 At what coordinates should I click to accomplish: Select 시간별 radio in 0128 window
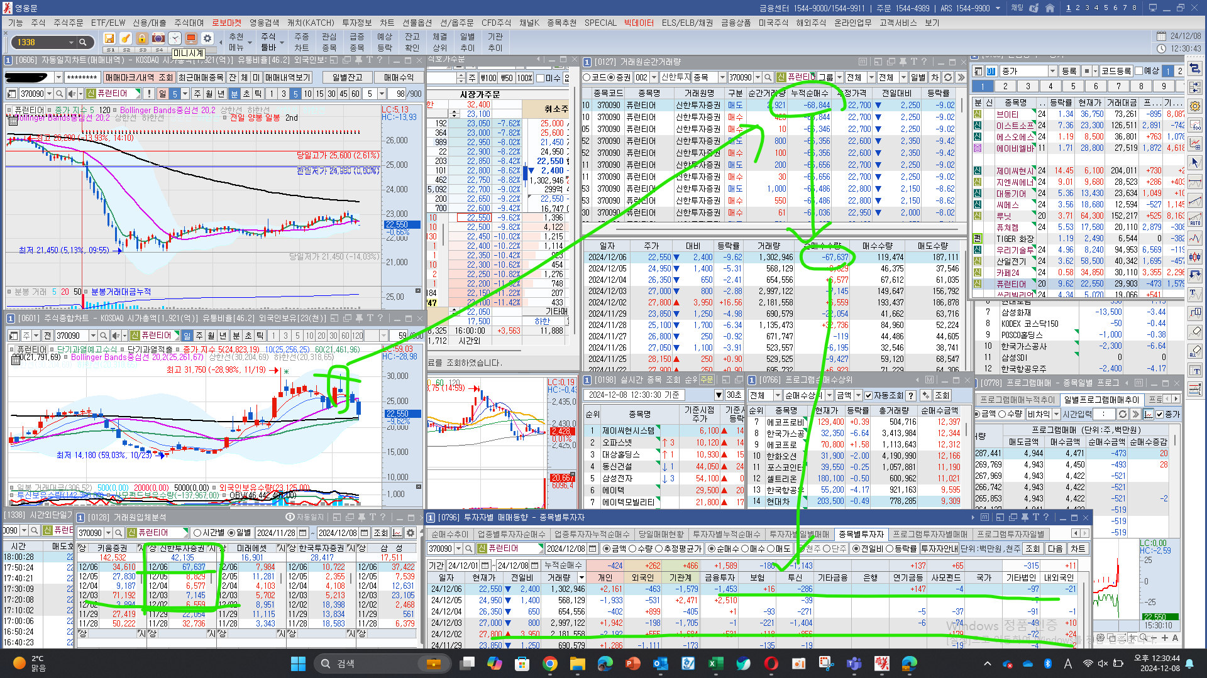click(197, 533)
